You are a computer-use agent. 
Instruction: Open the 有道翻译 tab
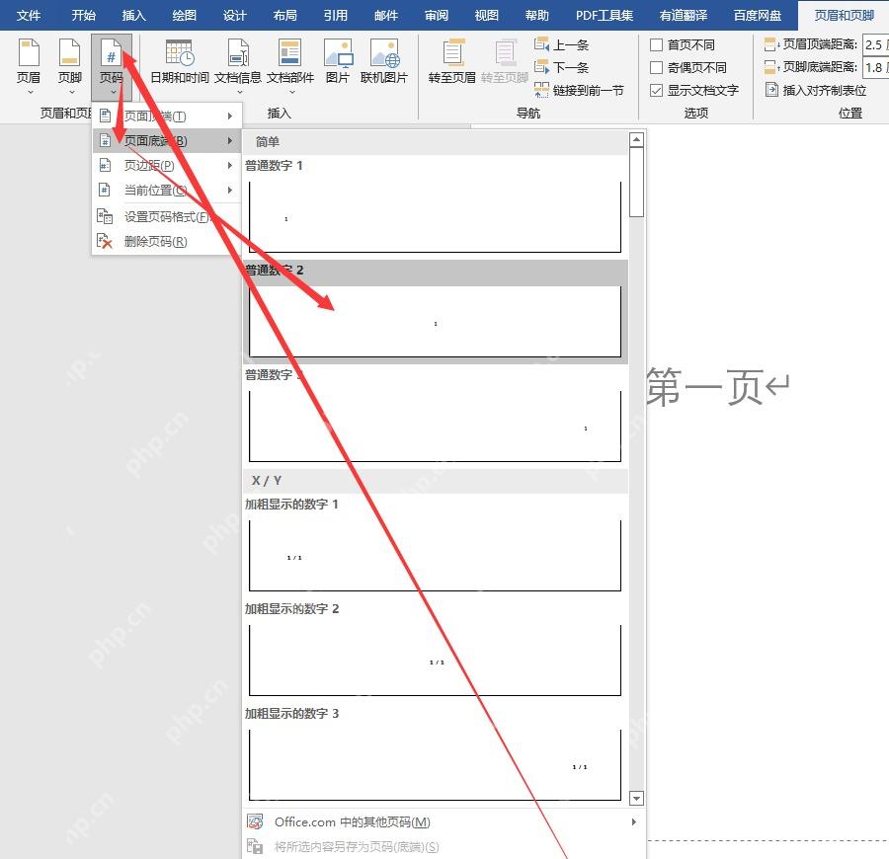click(x=684, y=15)
